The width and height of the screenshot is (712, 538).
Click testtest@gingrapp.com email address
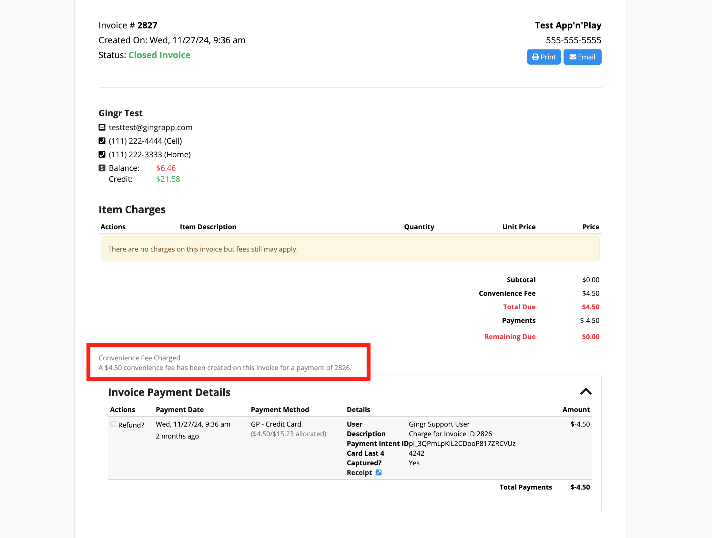pos(150,127)
